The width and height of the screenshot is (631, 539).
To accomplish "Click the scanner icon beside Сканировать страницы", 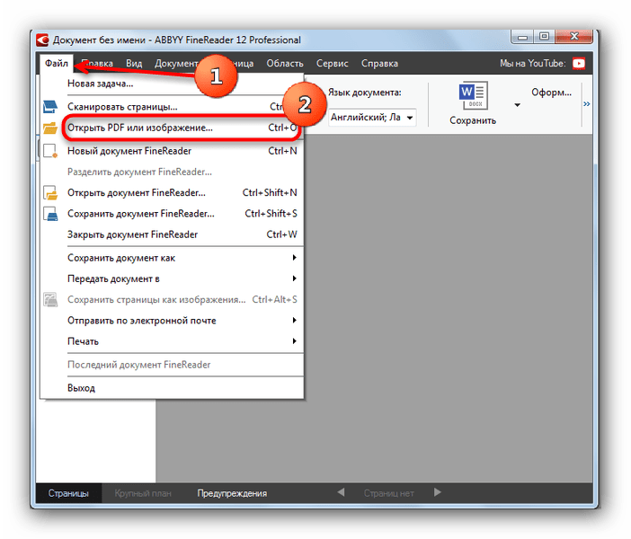I will (x=50, y=107).
